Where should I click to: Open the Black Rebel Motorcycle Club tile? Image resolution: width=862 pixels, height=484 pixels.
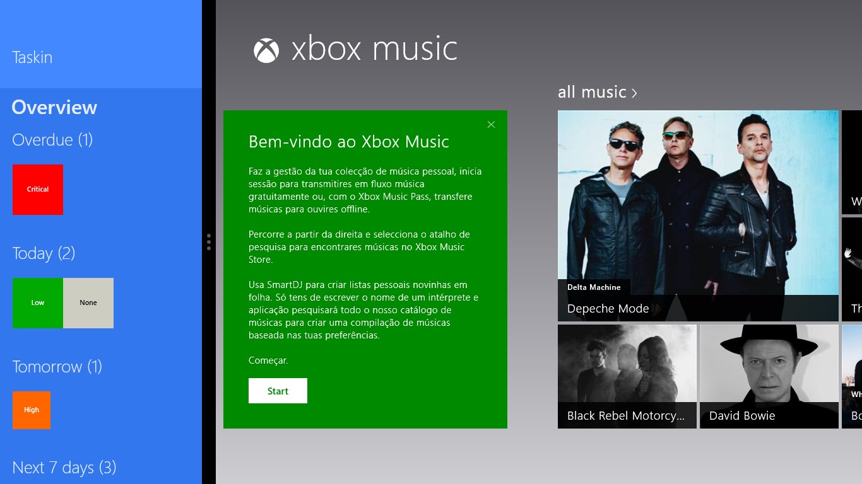[x=627, y=376]
